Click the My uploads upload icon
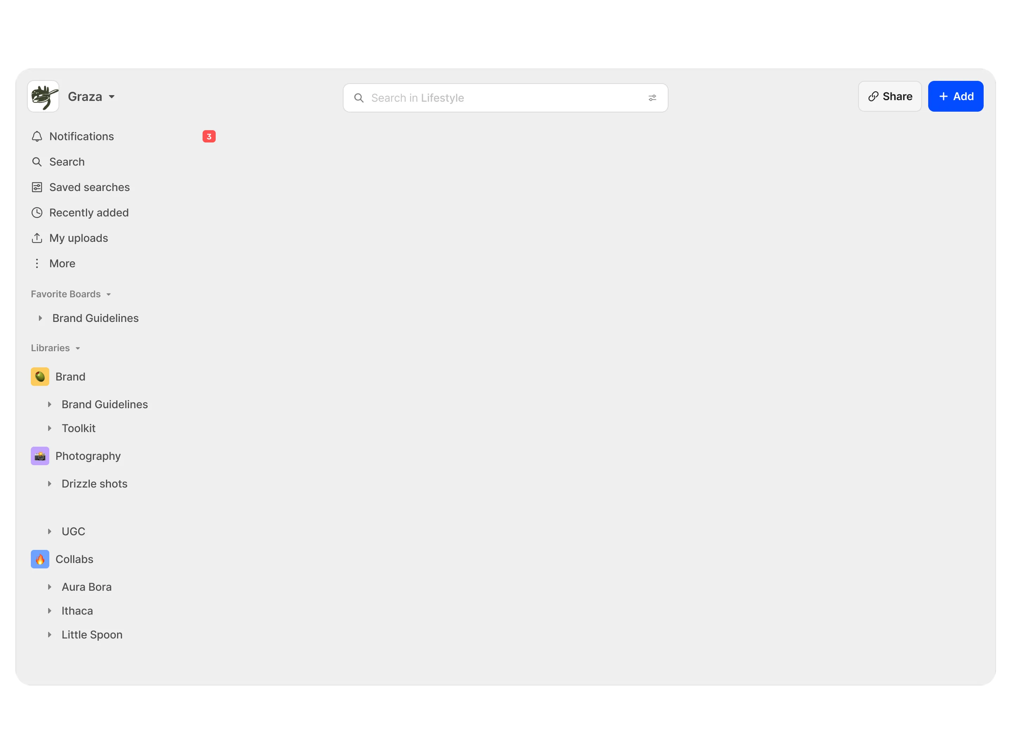The image size is (1011, 754). (37, 238)
